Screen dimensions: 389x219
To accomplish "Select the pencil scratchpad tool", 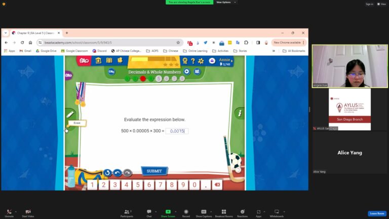I will pyautogui.click(x=70, y=115).
